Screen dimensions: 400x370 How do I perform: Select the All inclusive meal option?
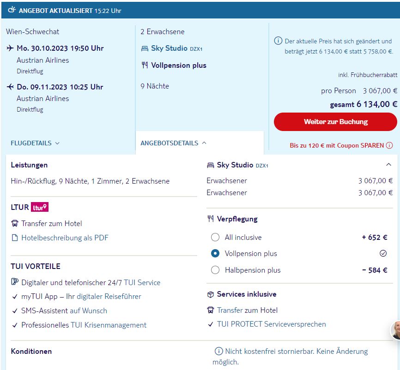215,238
